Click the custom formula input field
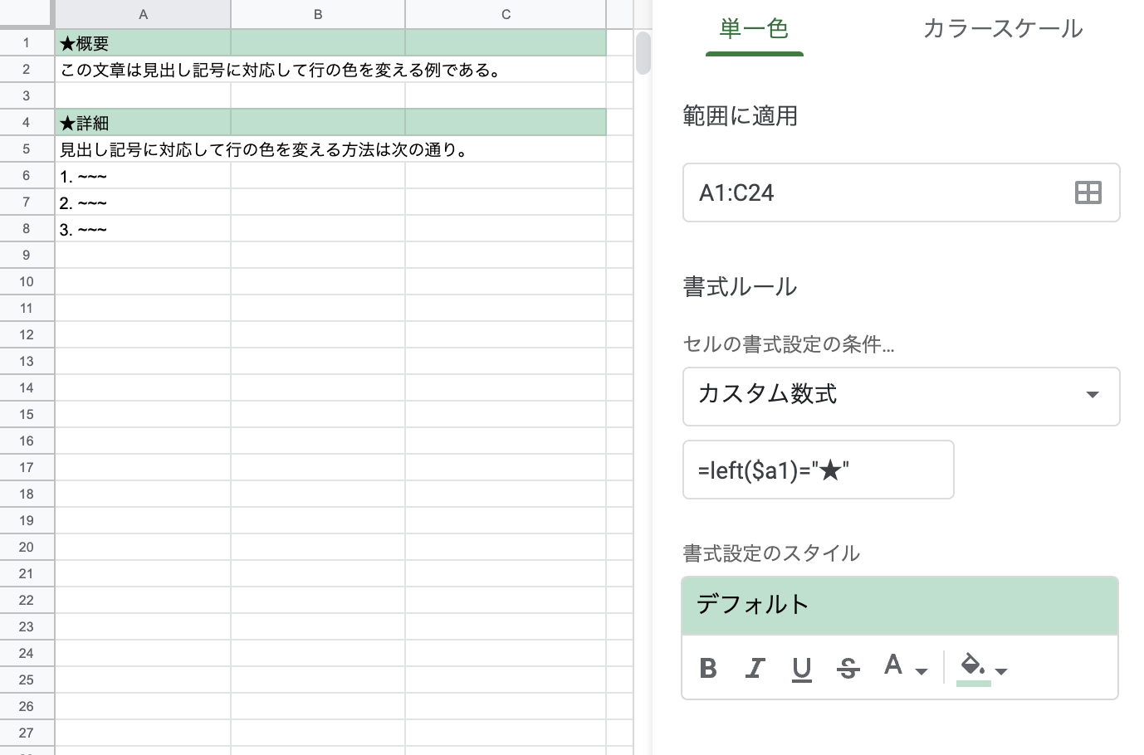Viewport: 1144px width, 755px height. coord(818,470)
